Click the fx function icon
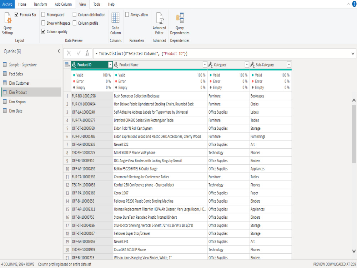 pos(87,53)
